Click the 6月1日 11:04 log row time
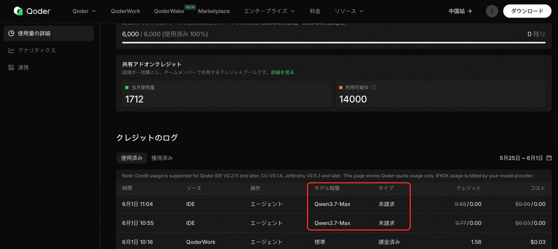The image size is (558, 249). (x=138, y=204)
